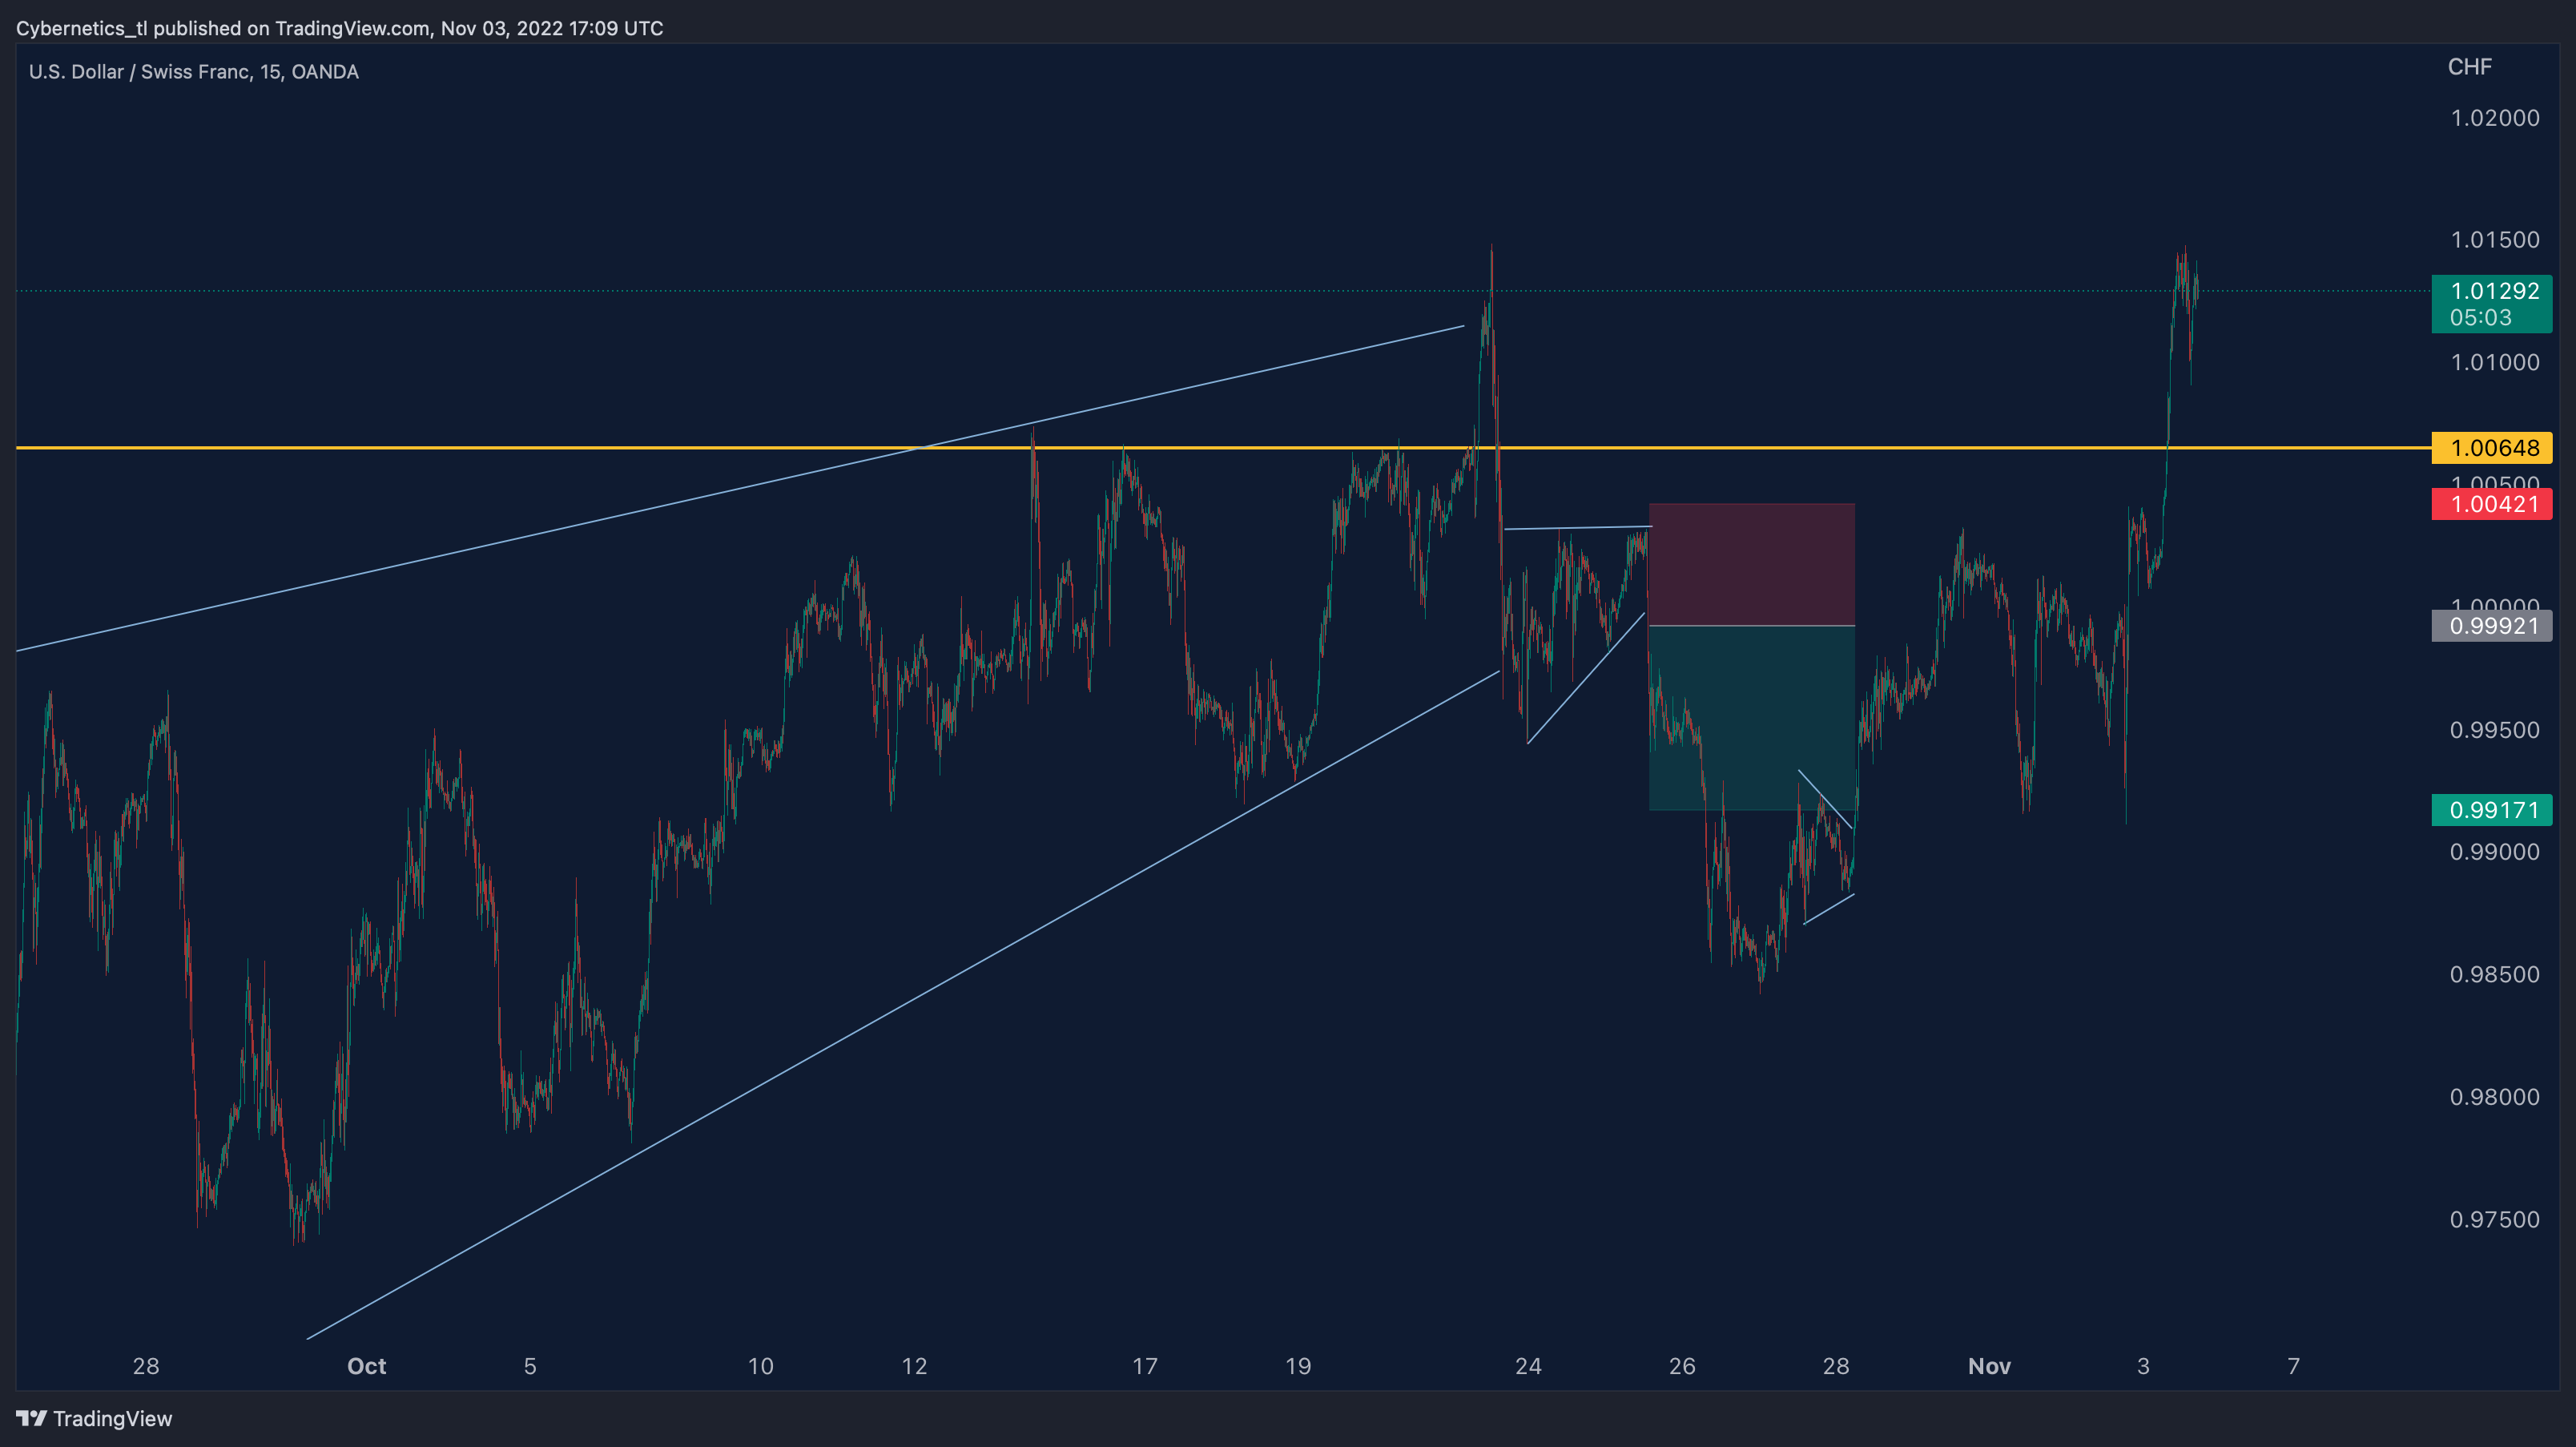Click the 0.99000 price axis label
The height and width of the screenshot is (1447, 2576).
click(2494, 852)
